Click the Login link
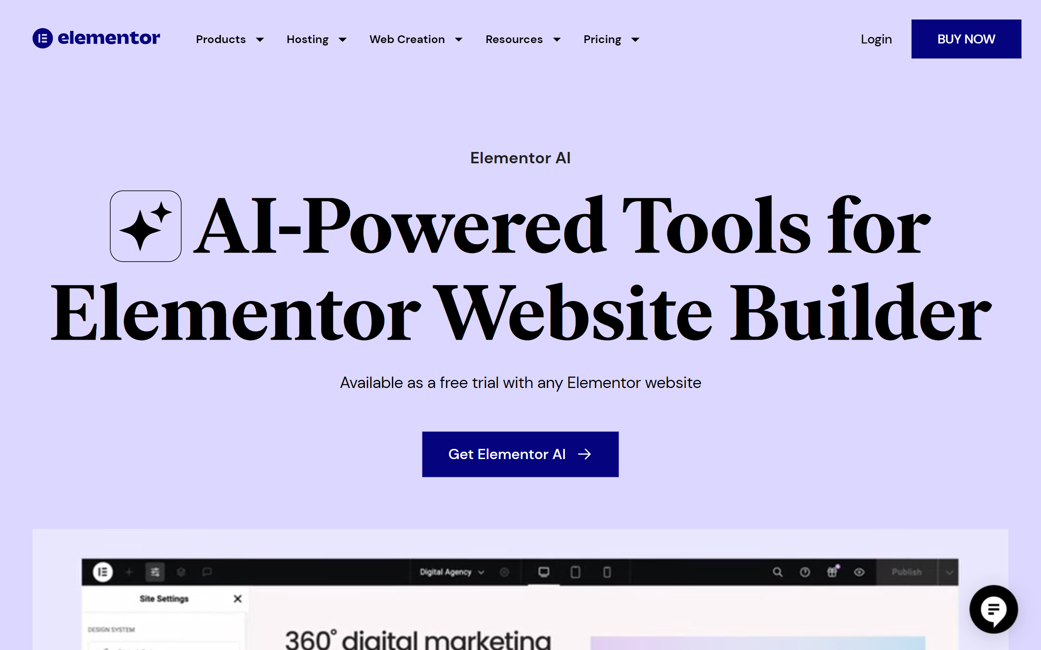The height and width of the screenshot is (650, 1041). click(x=875, y=38)
